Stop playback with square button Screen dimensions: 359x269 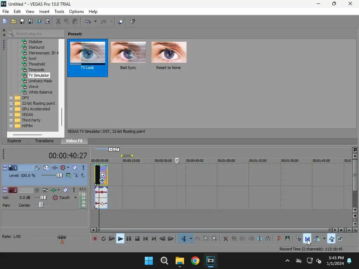click(x=137, y=239)
